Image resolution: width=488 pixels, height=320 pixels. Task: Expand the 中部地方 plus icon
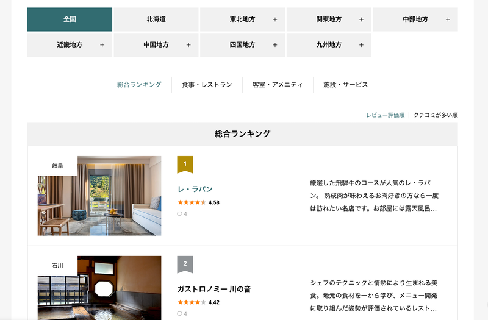pos(448,20)
